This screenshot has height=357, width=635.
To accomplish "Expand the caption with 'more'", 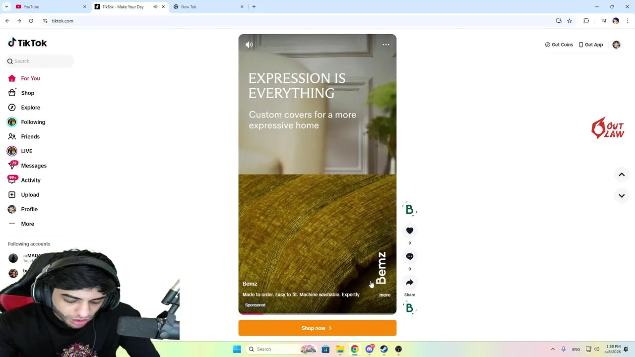I will coord(384,295).
